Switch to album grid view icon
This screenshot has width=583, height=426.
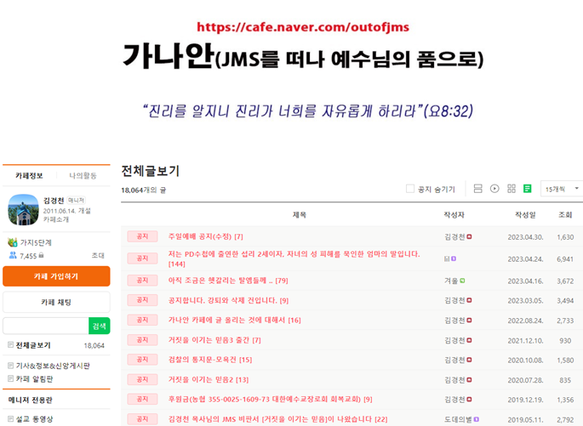512,189
